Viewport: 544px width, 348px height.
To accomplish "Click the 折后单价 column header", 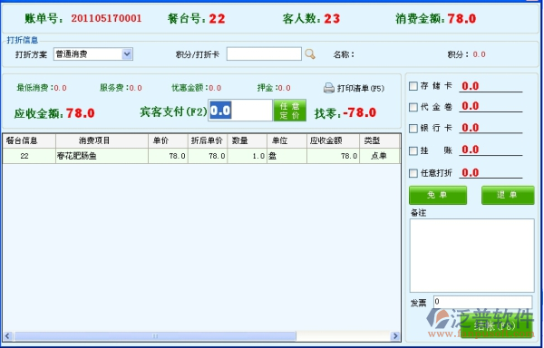I will coord(208,140).
